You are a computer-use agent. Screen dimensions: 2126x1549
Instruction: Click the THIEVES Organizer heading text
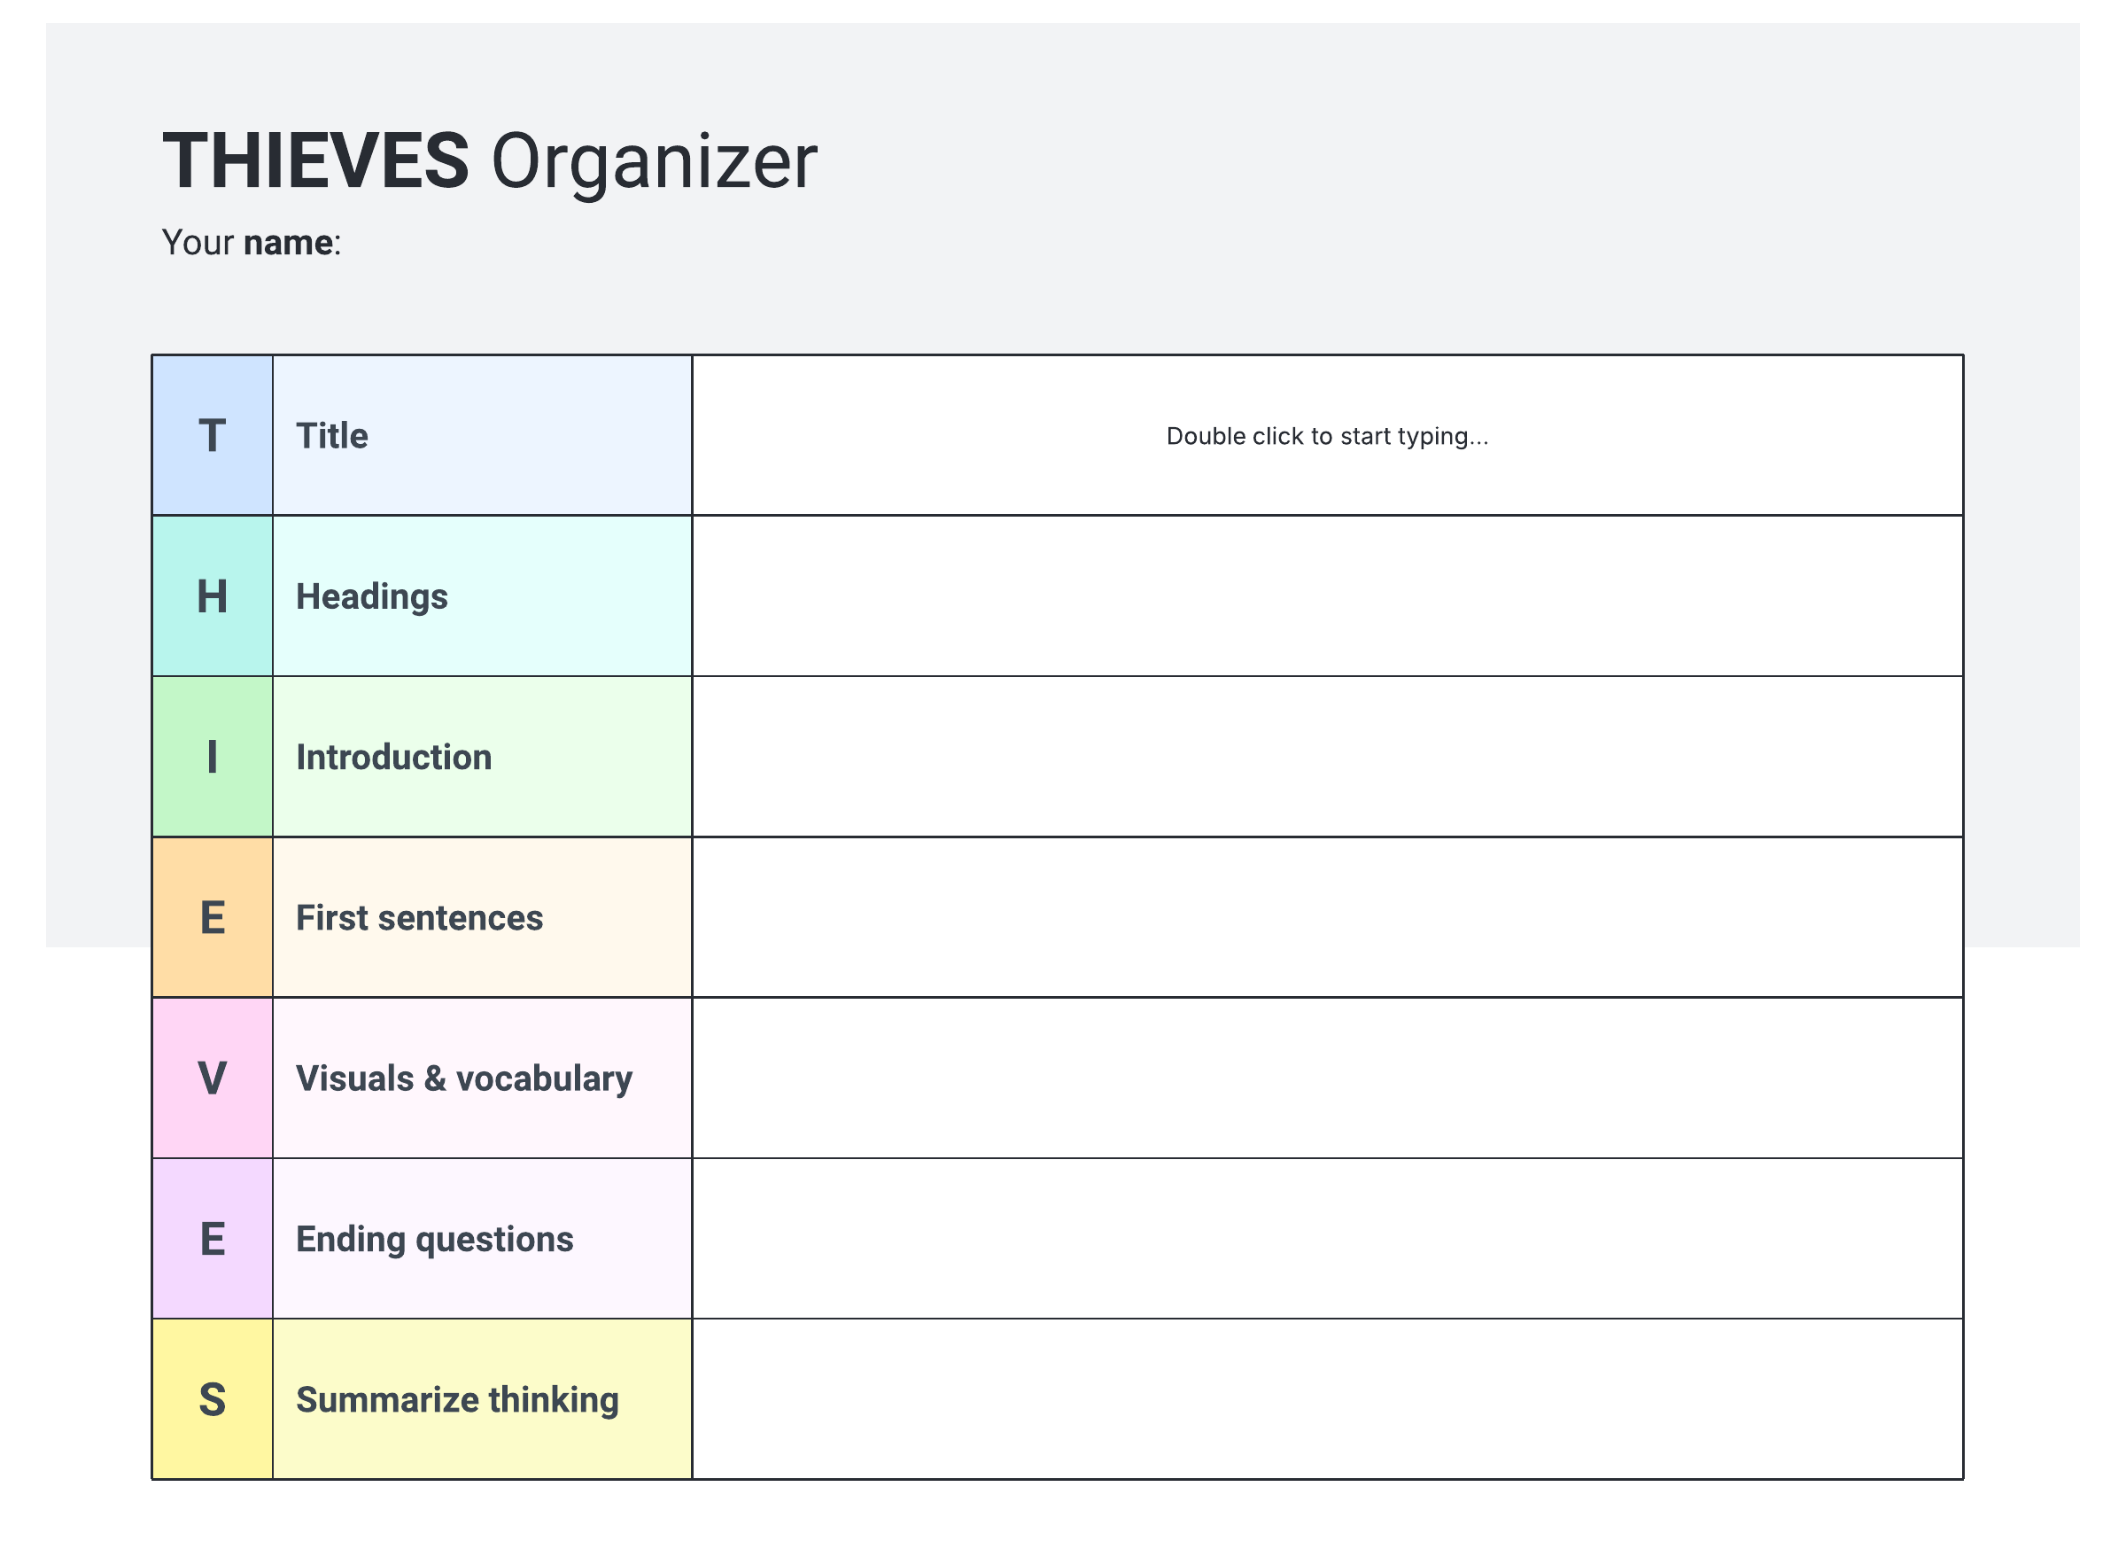[489, 161]
